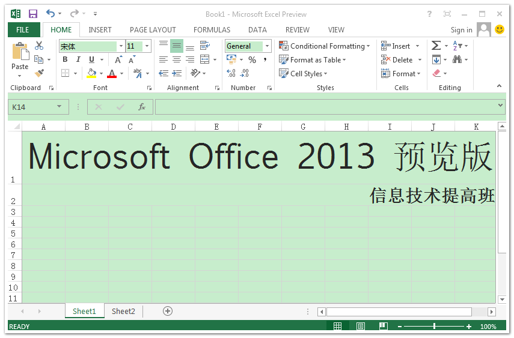Click the zoom slider handle
Screen dimensions: 514x338
pyautogui.click(x=434, y=326)
